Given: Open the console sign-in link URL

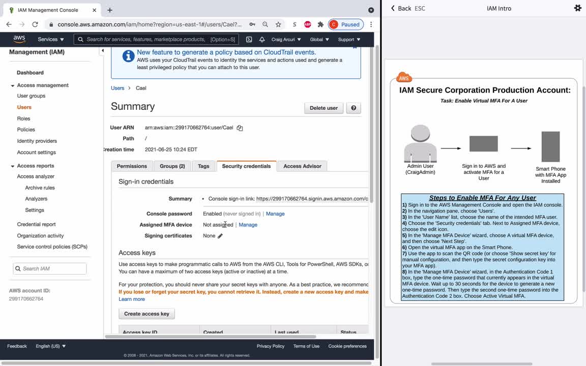Looking at the screenshot, I should [x=312, y=199].
